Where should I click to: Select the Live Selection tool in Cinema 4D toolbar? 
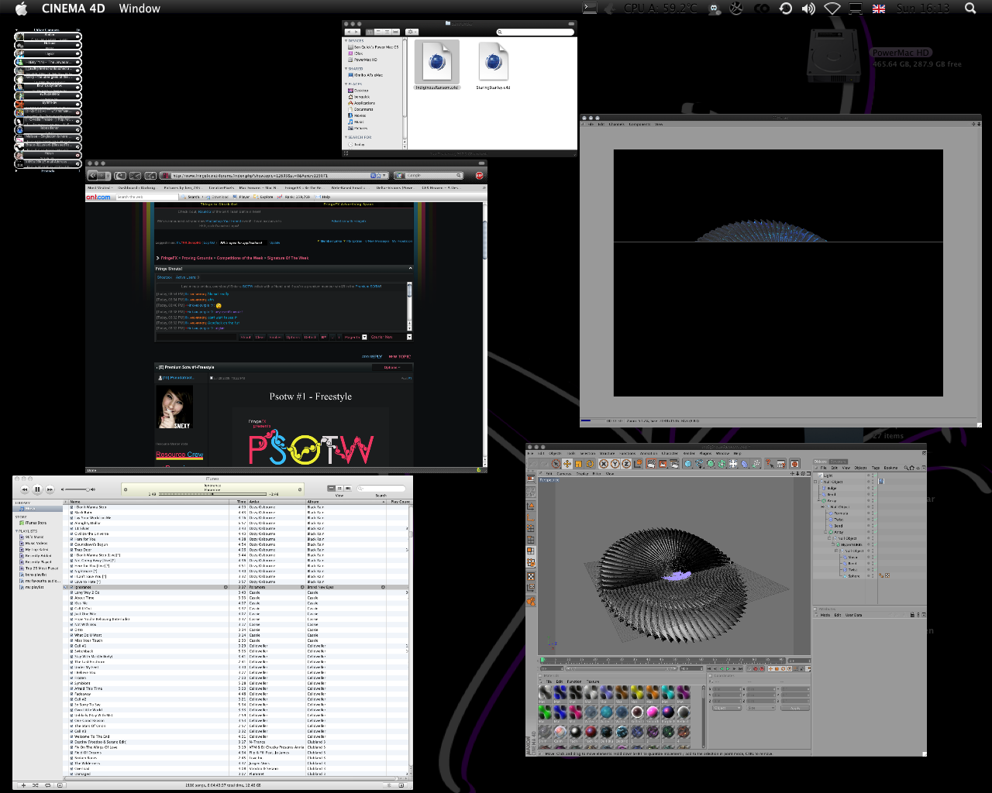coord(556,464)
